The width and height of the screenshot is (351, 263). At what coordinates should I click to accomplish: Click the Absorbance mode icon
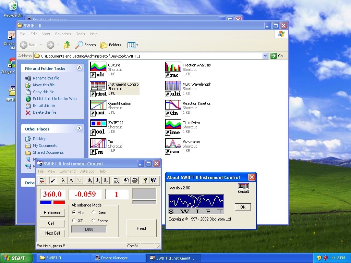tap(70, 180)
